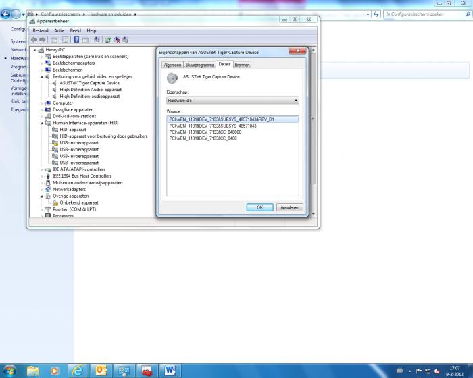The image size is (473, 378).
Task: Open Windows Explorer from the taskbar
Action: (x=33, y=371)
